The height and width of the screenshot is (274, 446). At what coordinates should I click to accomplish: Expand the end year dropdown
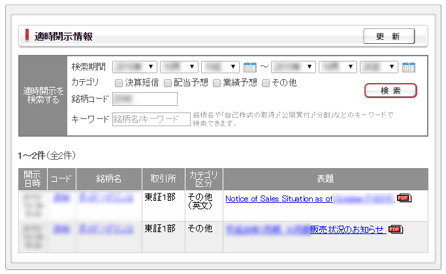click(x=293, y=67)
